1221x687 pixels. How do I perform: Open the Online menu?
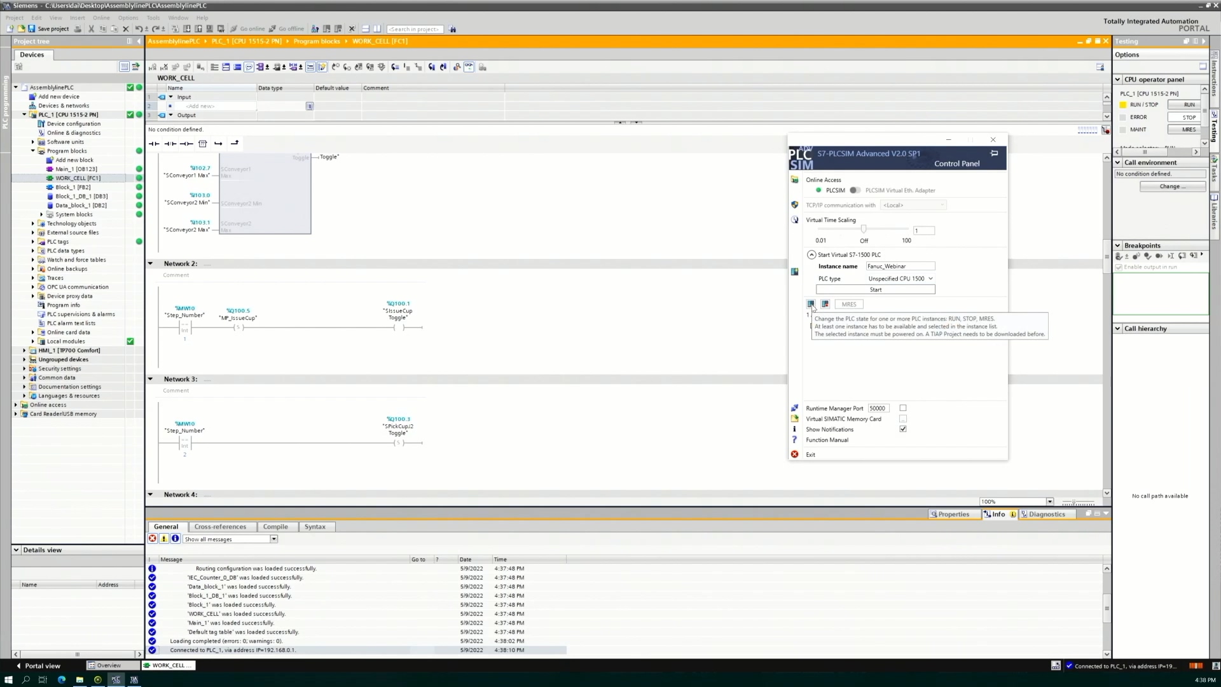pos(101,18)
